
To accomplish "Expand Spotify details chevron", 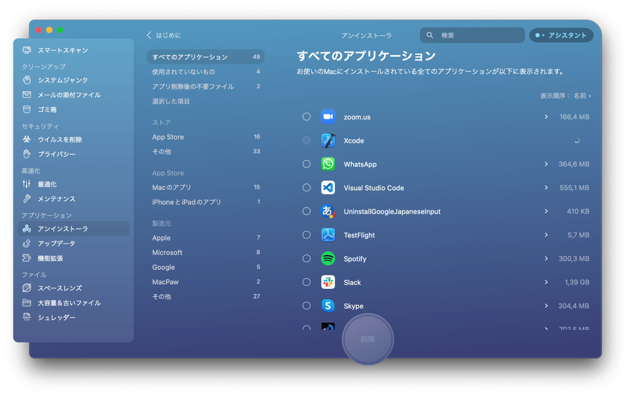I will coord(546,258).
